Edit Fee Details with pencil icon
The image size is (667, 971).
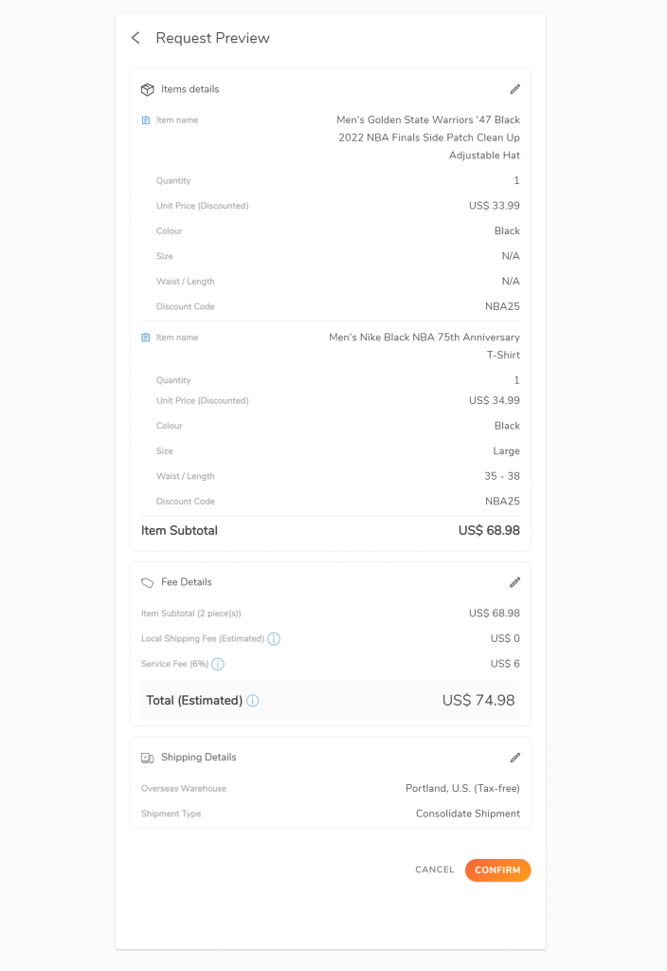[514, 582]
